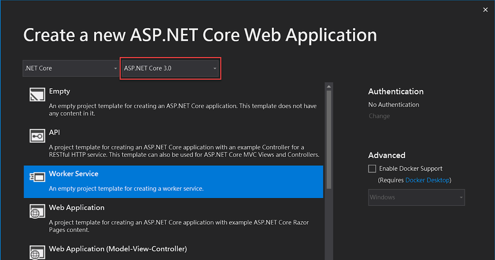Select the highlighted Worker Service row

[173, 182]
